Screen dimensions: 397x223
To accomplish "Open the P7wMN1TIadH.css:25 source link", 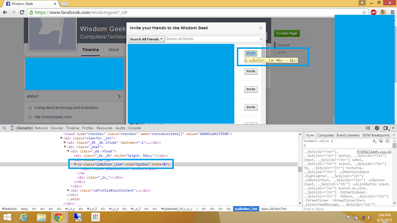I will 374,152.
